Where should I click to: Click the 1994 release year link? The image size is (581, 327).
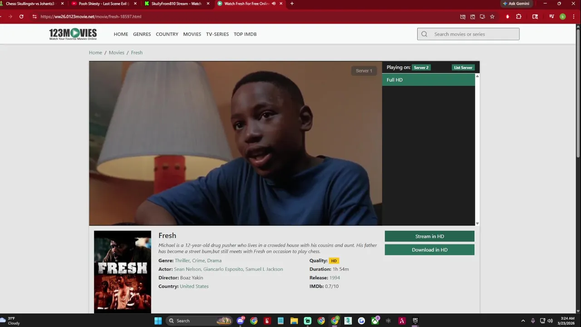(x=335, y=278)
